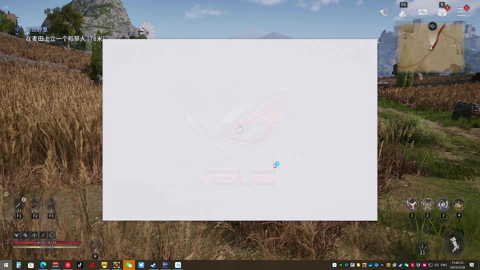The image size is (480, 270).
Task: Open the game main menu with alert badge
Action: [461, 12]
